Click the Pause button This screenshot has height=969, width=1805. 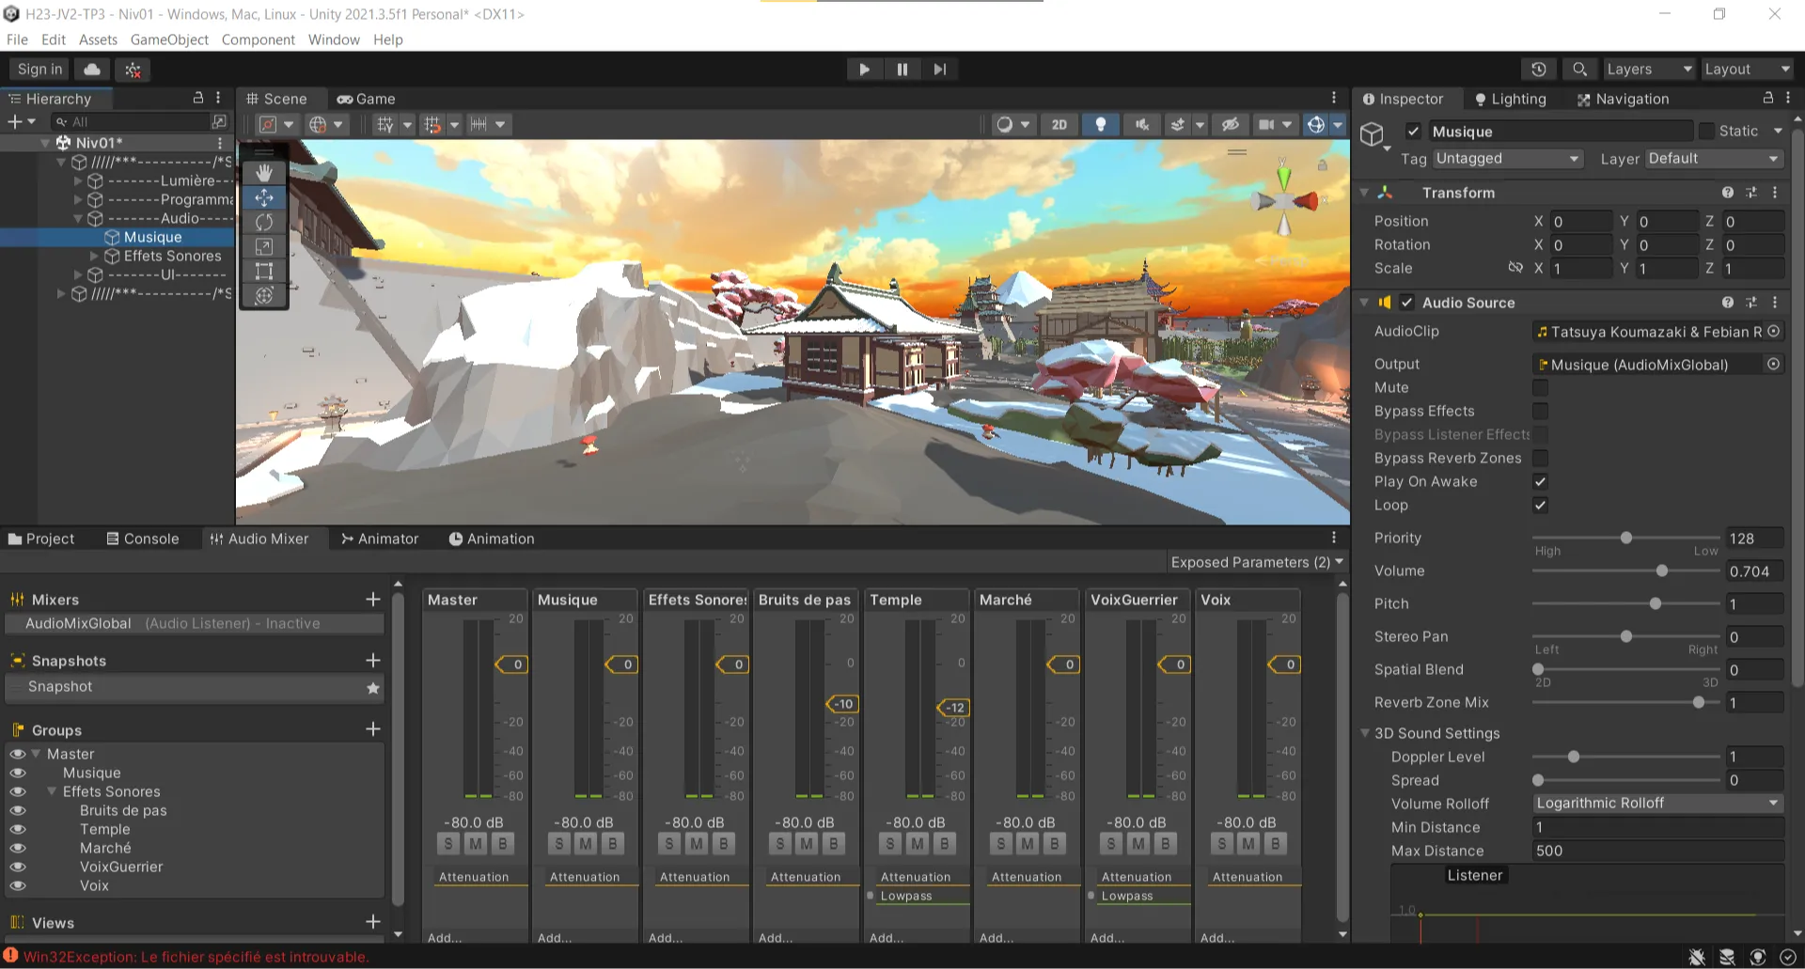coord(902,69)
